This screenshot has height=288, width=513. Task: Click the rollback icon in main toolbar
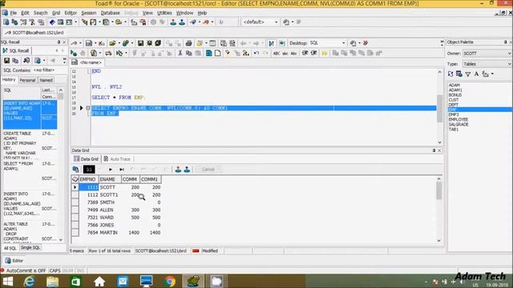coord(182,22)
